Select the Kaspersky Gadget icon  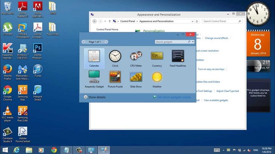tap(94, 79)
